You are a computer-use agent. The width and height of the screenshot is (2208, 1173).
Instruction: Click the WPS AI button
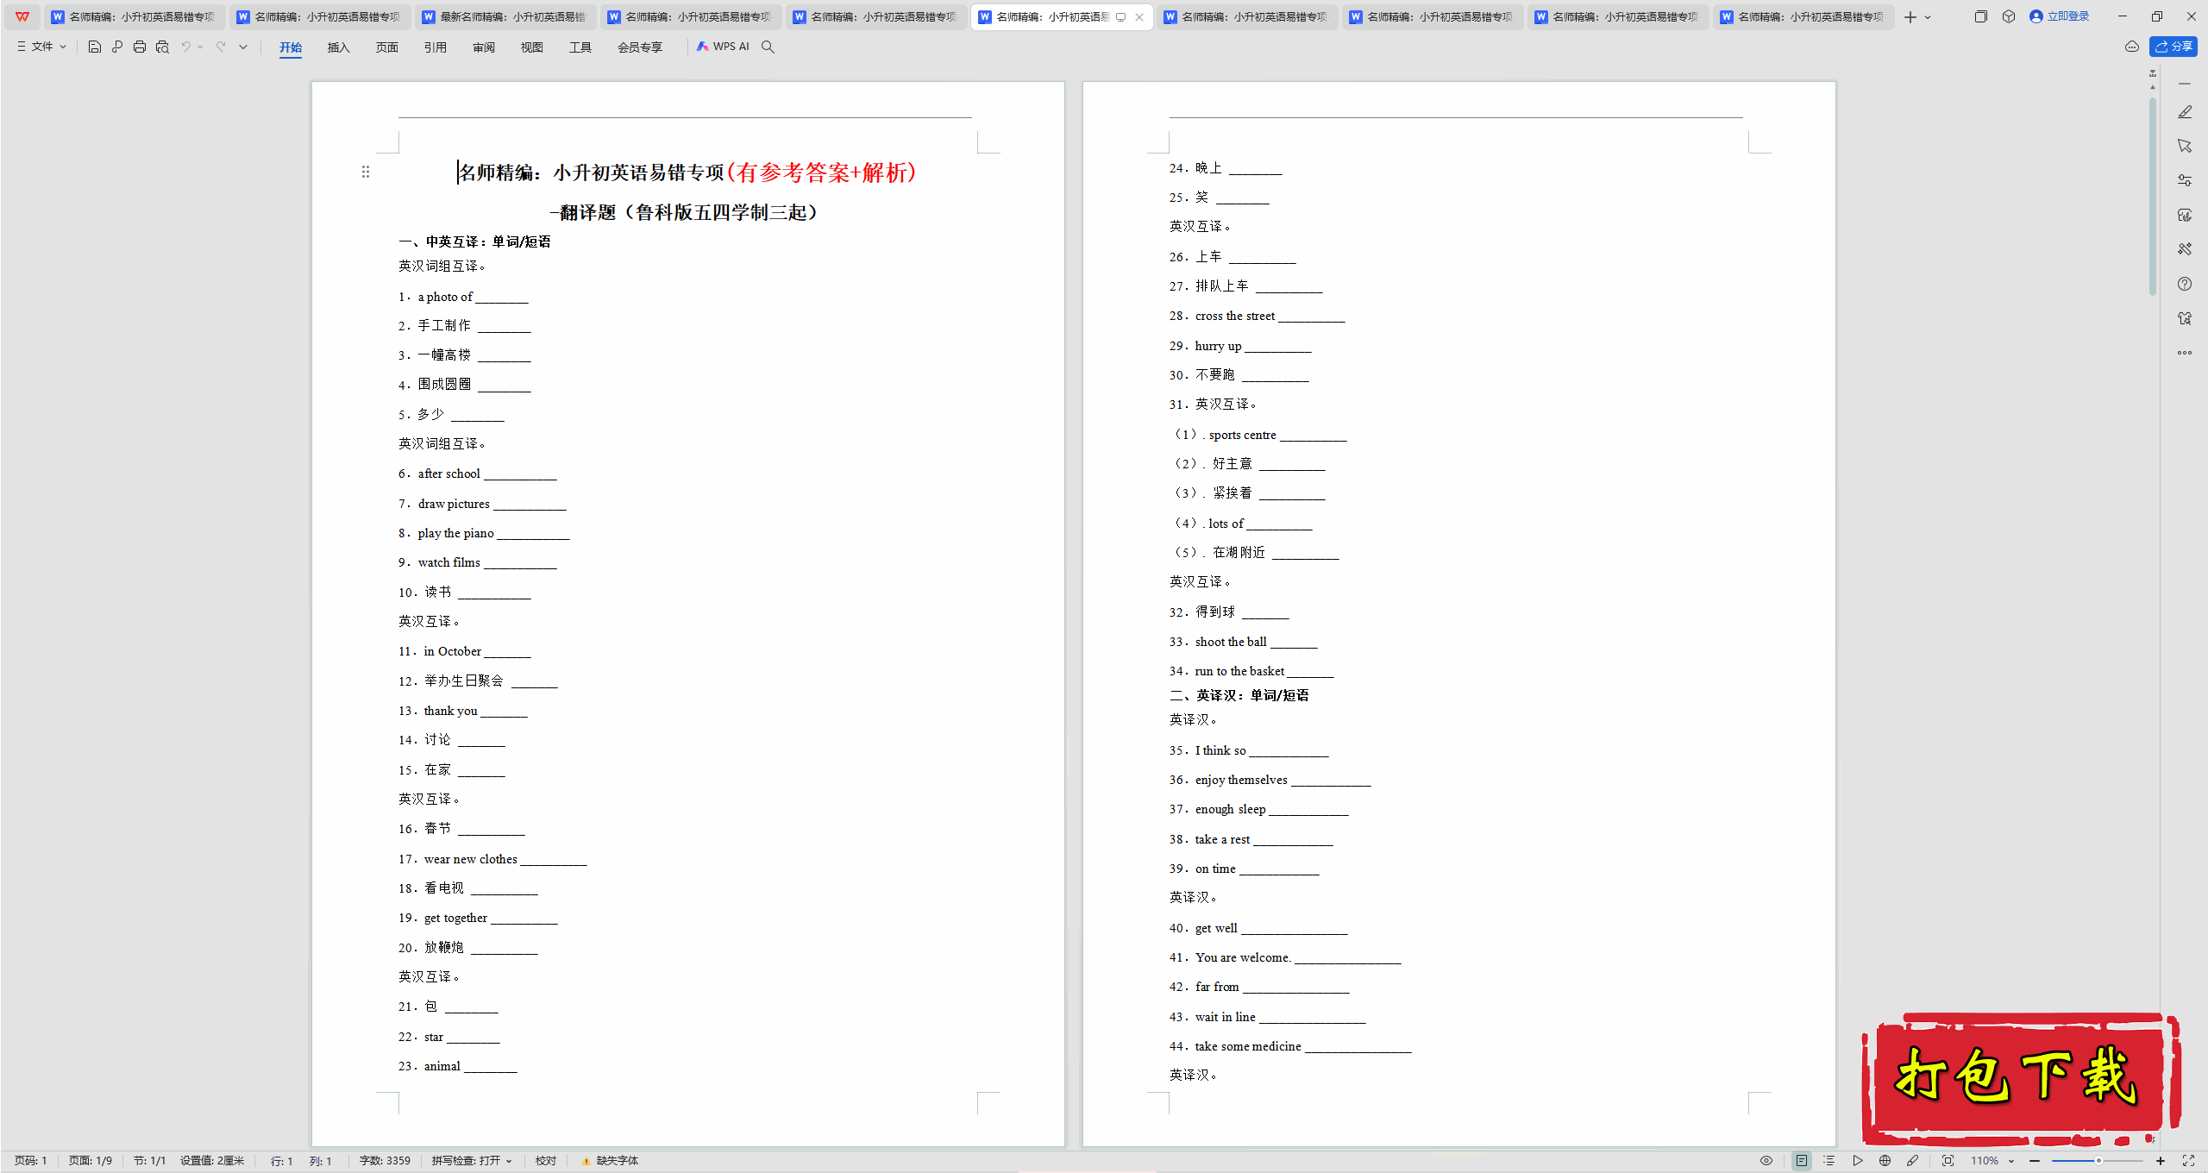(x=724, y=47)
